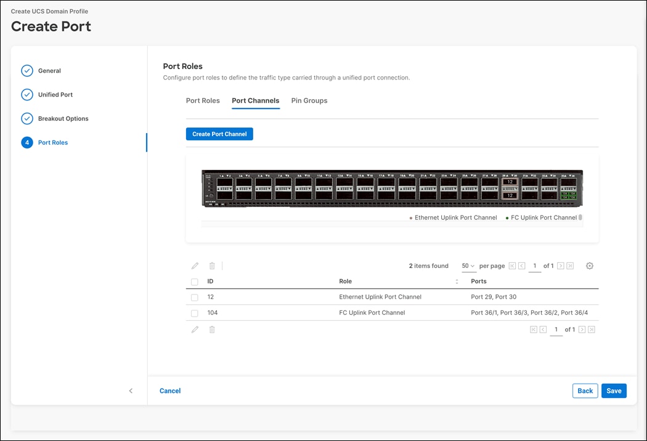647x441 pixels.
Task: Check the checkbox for port channel 12
Action: pyautogui.click(x=194, y=297)
